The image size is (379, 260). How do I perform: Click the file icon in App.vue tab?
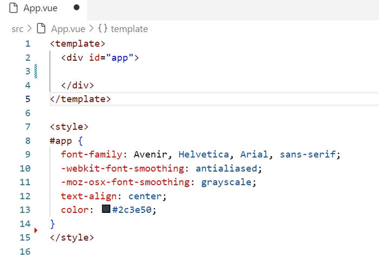pos(14,8)
